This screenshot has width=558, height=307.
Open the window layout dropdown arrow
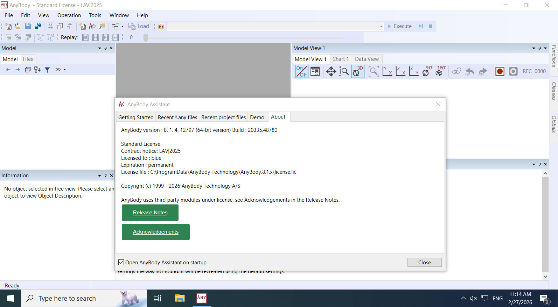pyautogui.click(x=122, y=26)
